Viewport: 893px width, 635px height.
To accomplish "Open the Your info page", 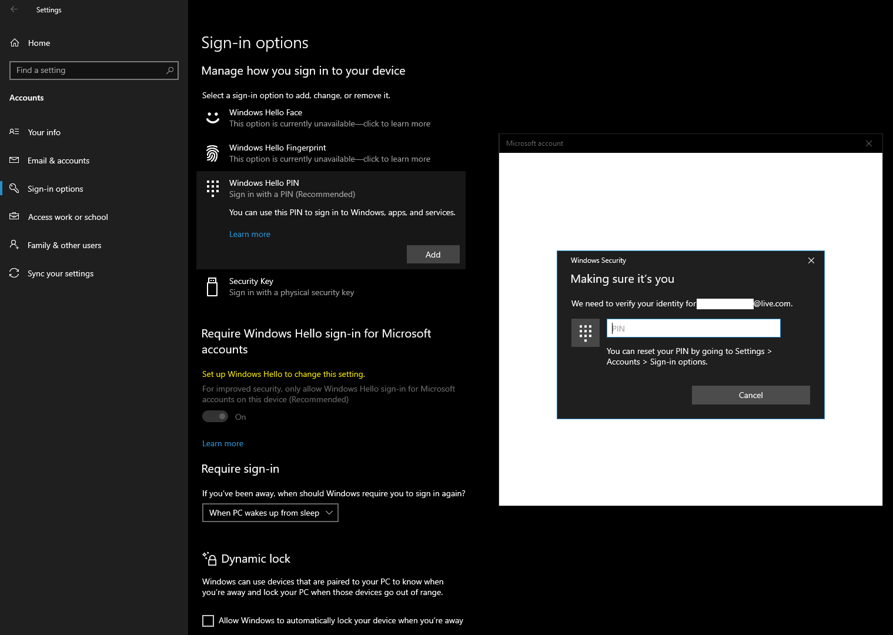I will click(x=94, y=132).
